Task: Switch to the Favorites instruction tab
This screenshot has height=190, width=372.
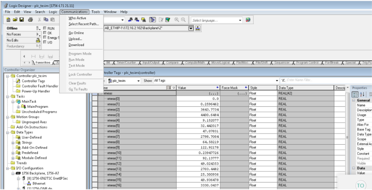Action: [43, 63]
